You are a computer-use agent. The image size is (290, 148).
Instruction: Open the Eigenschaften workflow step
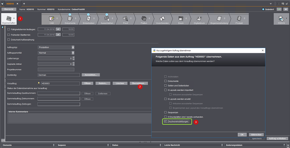pyautogui.click(x=9, y=19)
